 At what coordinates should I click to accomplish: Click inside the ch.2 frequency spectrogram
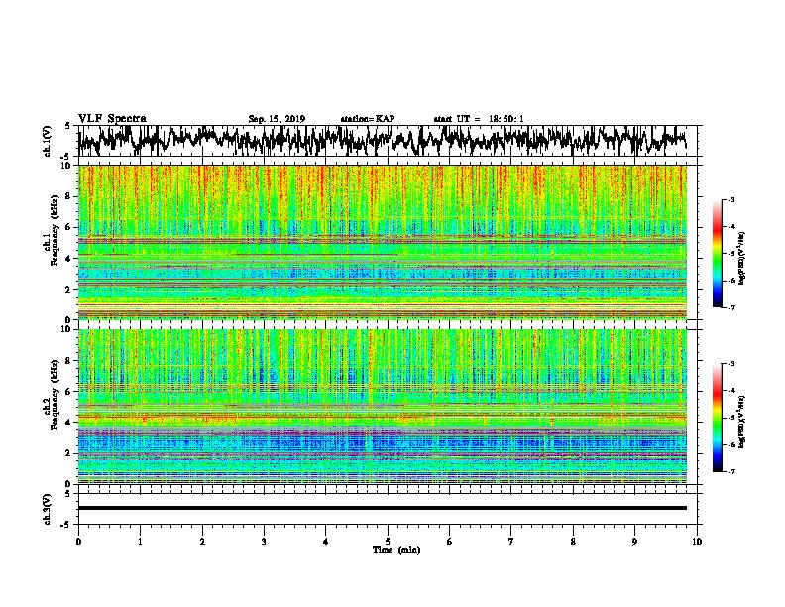coord(383,407)
